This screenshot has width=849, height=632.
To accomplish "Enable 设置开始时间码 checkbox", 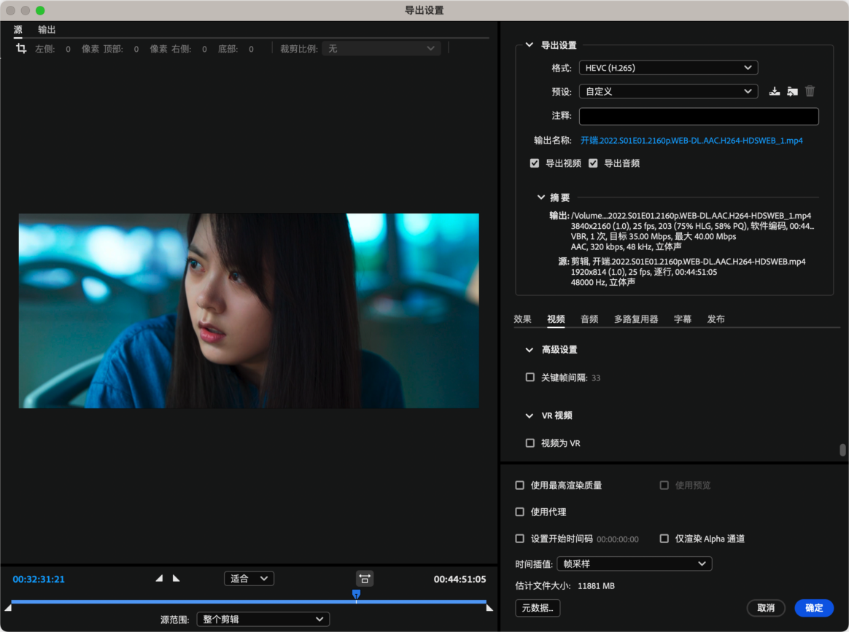I will tap(520, 539).
